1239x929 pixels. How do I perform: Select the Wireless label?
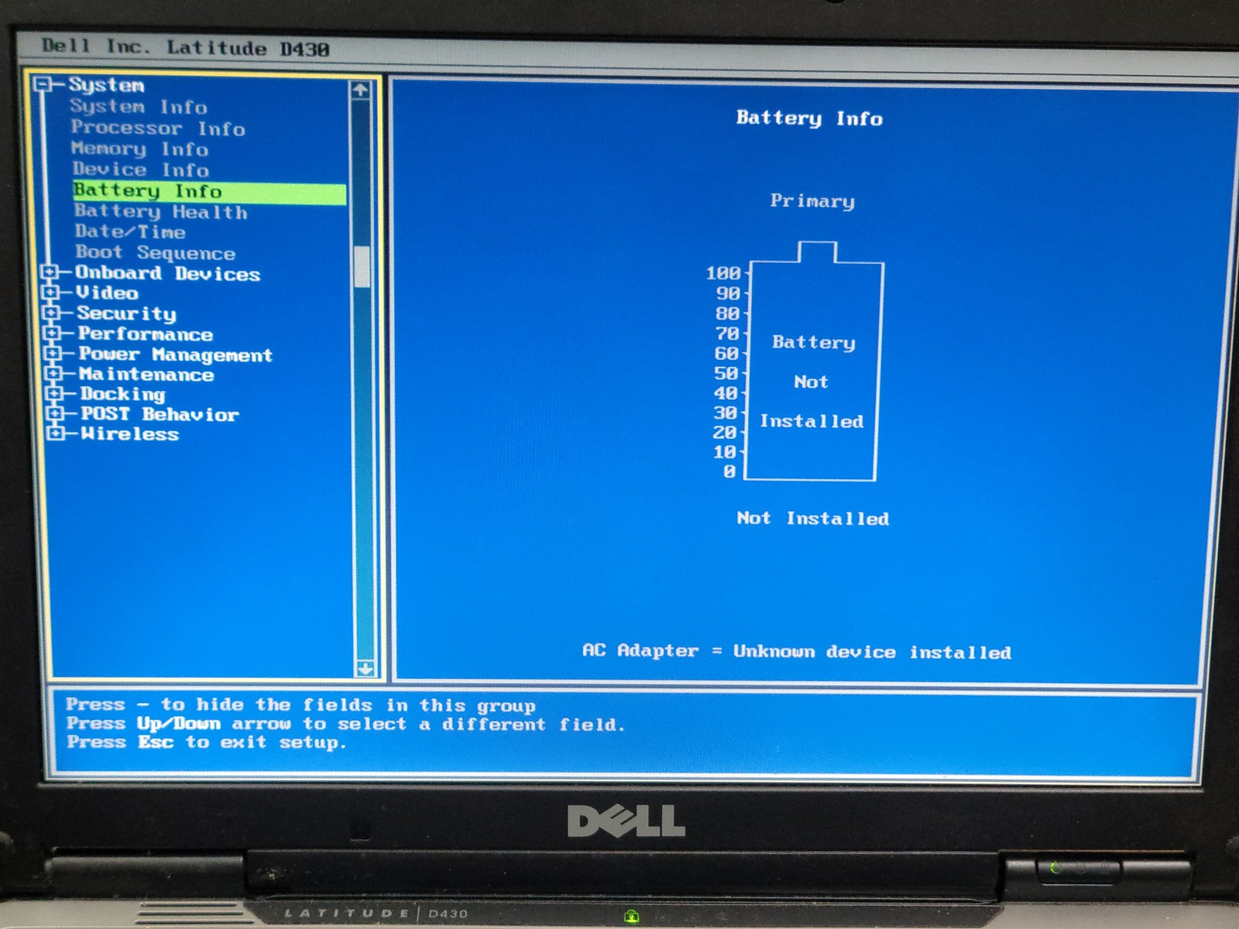point(130,434)
